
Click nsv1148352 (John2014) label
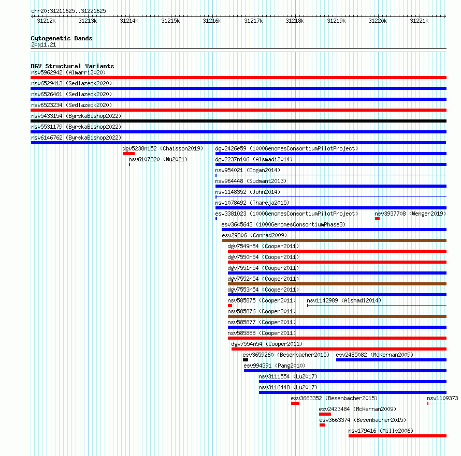248,192
